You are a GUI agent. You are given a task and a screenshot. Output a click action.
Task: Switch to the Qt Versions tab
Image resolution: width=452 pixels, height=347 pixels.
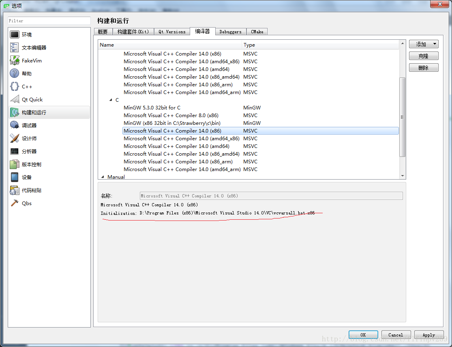pyautogui.click(x=172, y=32)
